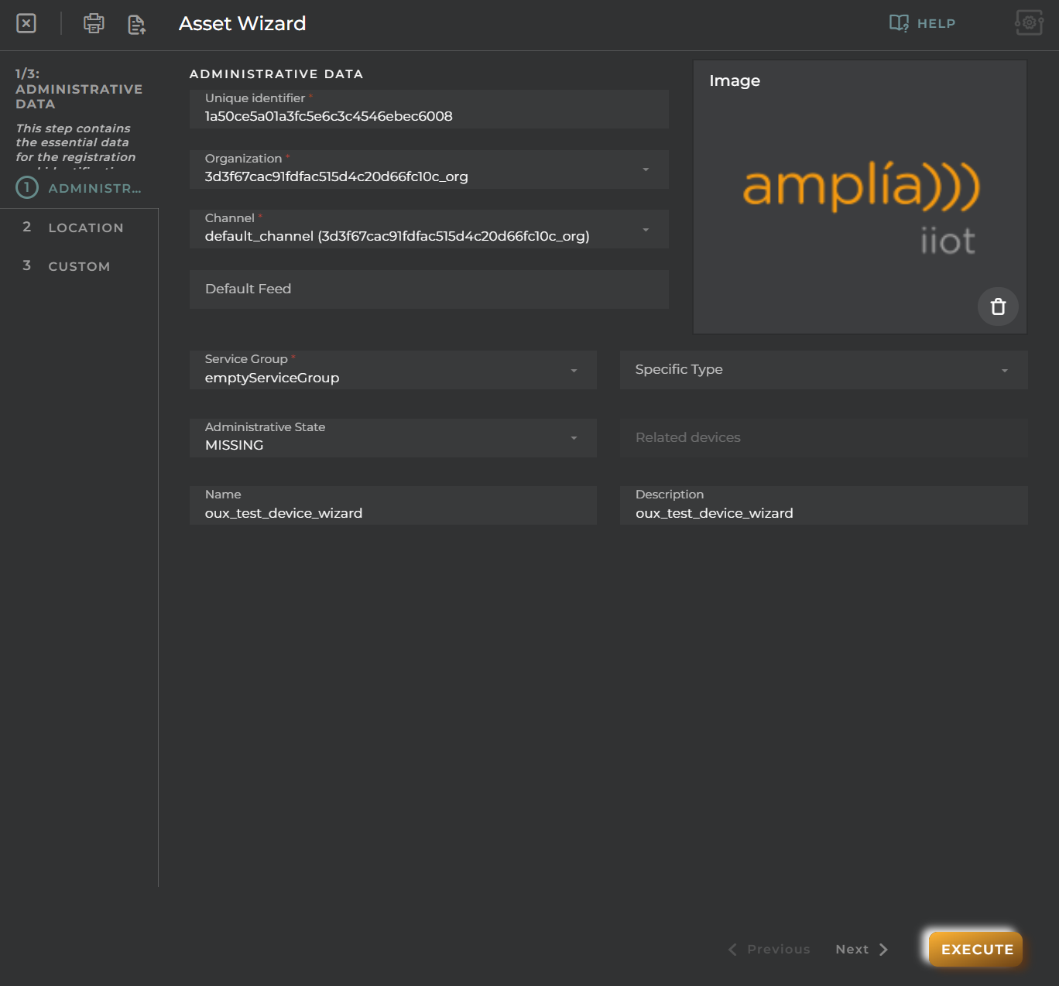Click the Next chevron arrow
This screenshot has width=1059, height=986.
883,950
